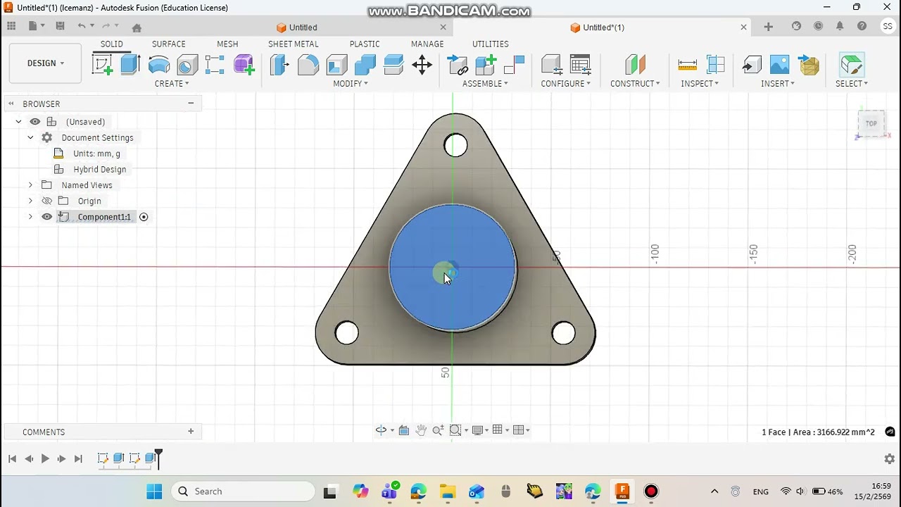901x507 pixels.
Task: Open the Help question mark
Action: tap(862, 26)
